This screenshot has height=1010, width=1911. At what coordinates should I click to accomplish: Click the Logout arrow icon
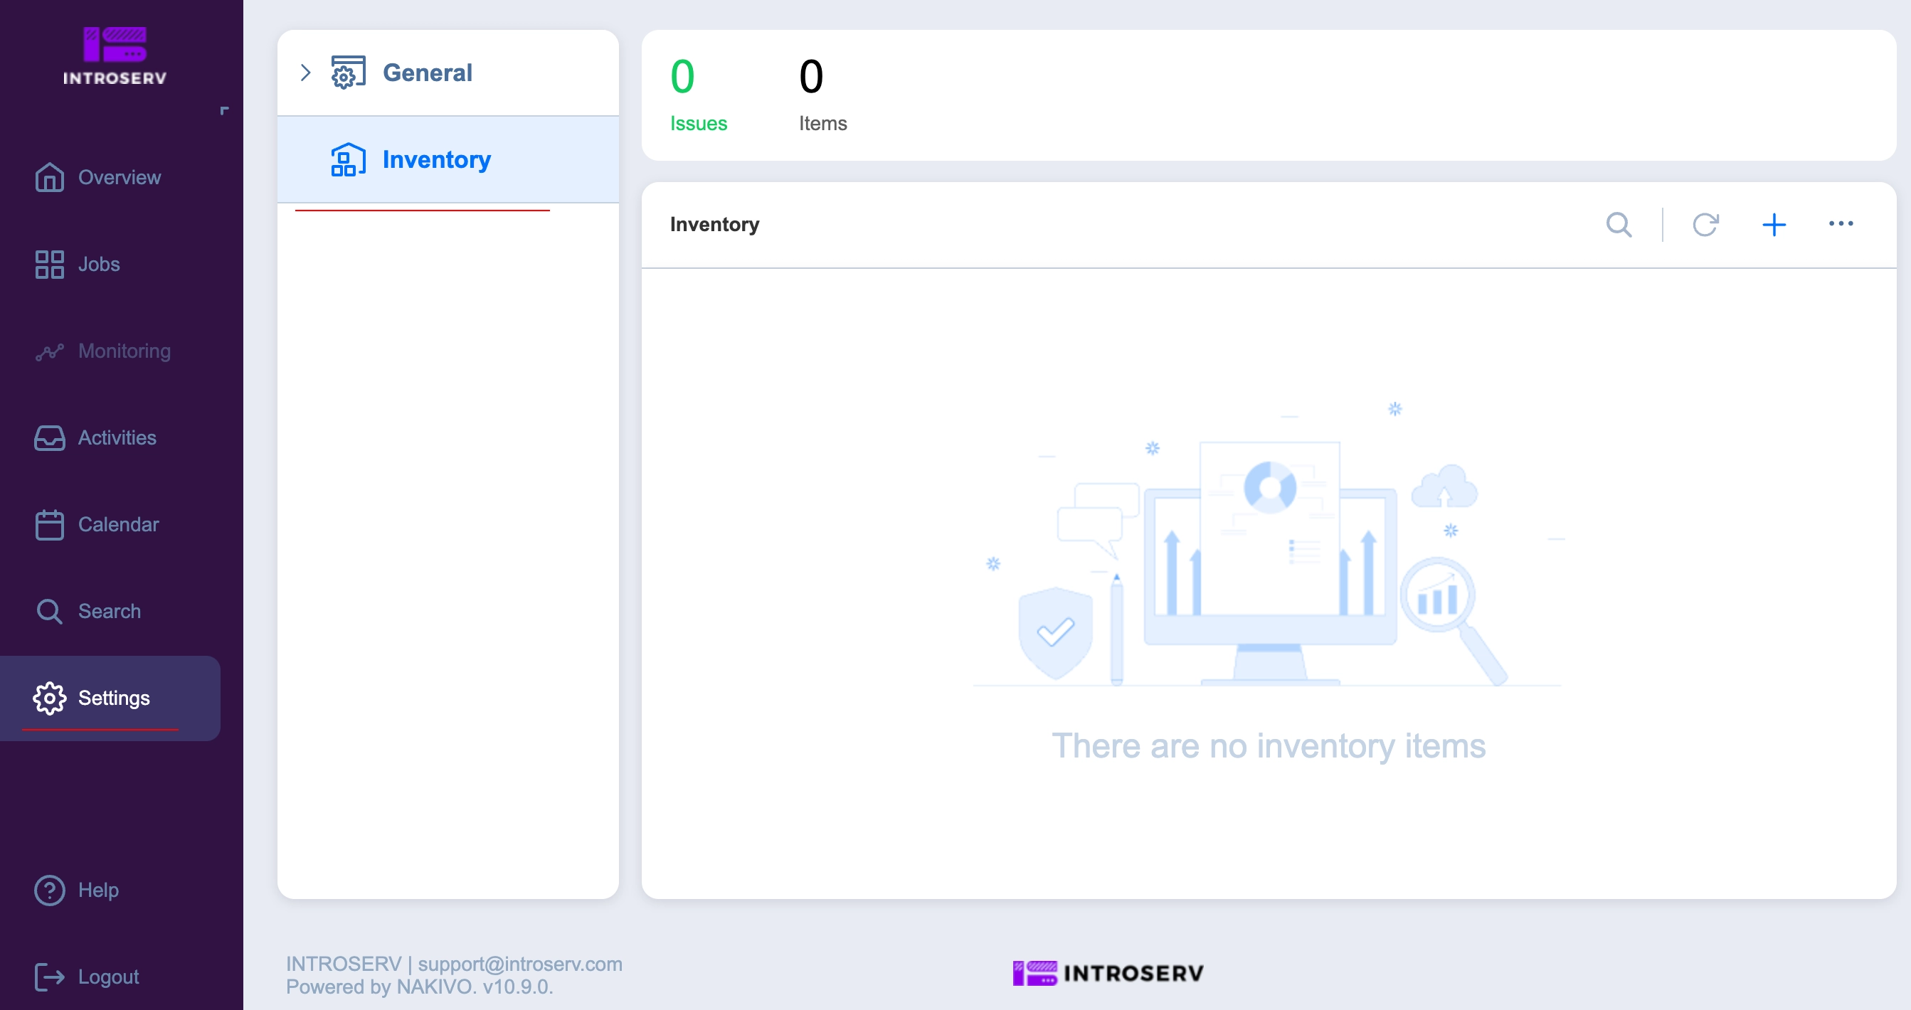pyautogui.click(x=50, y=977)
